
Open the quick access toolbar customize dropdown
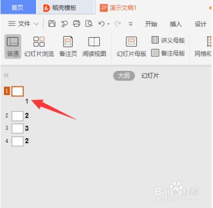(x=131, y=24)
